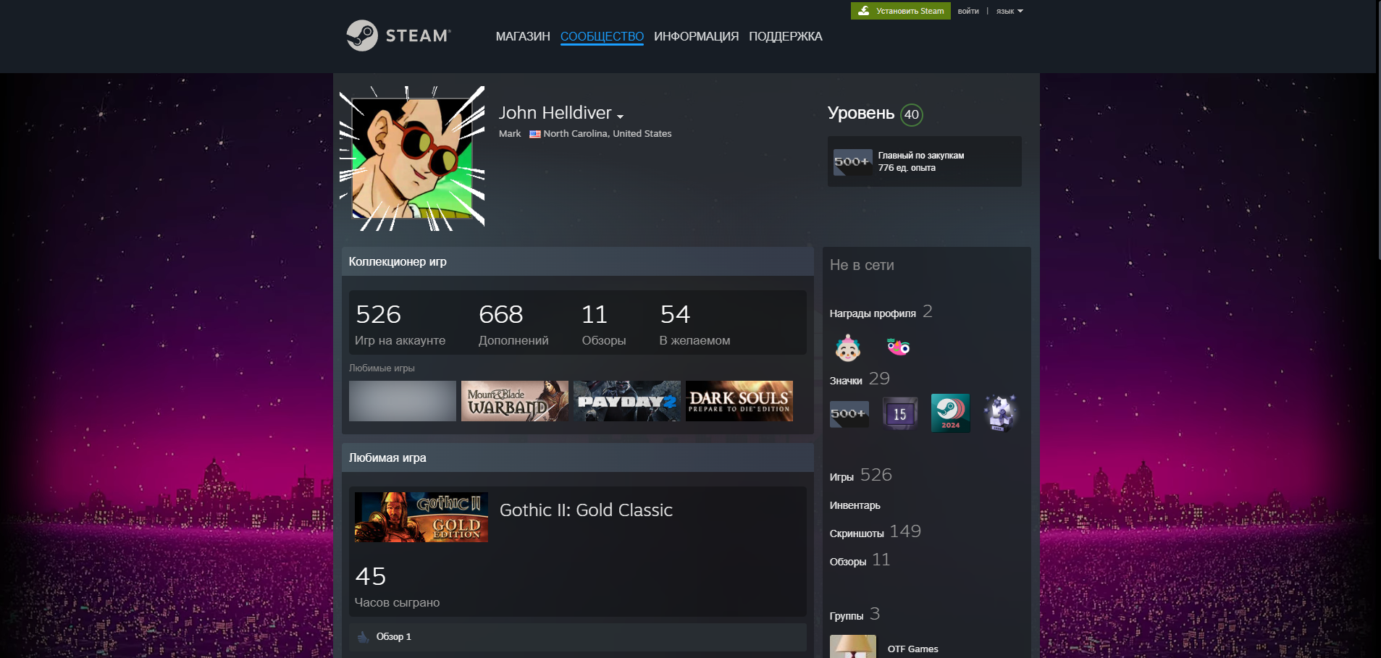Open the Инвентарь link
The width and height of the screenshot is (1381, 658).
855,505
